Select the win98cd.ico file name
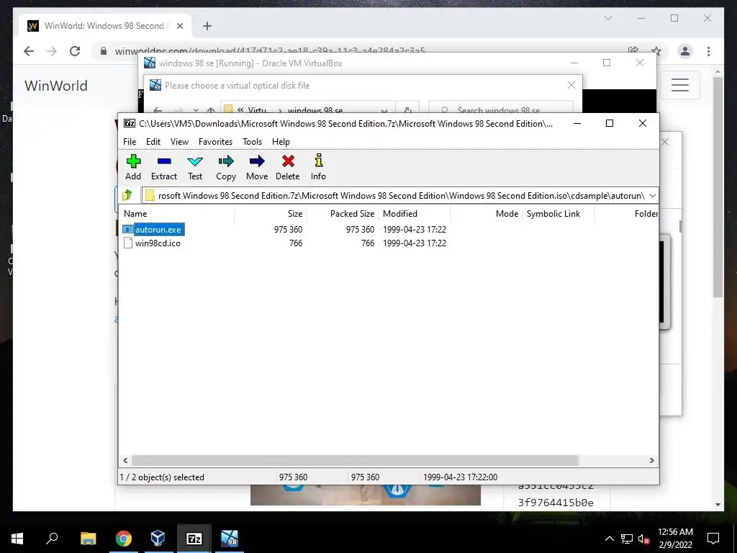Screen dimensions: 737x553 tap(158, 243)
